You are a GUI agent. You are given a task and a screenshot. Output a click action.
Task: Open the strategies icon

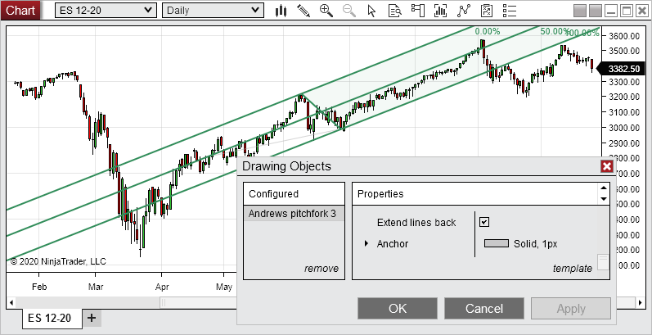click(x=465, y=11)
